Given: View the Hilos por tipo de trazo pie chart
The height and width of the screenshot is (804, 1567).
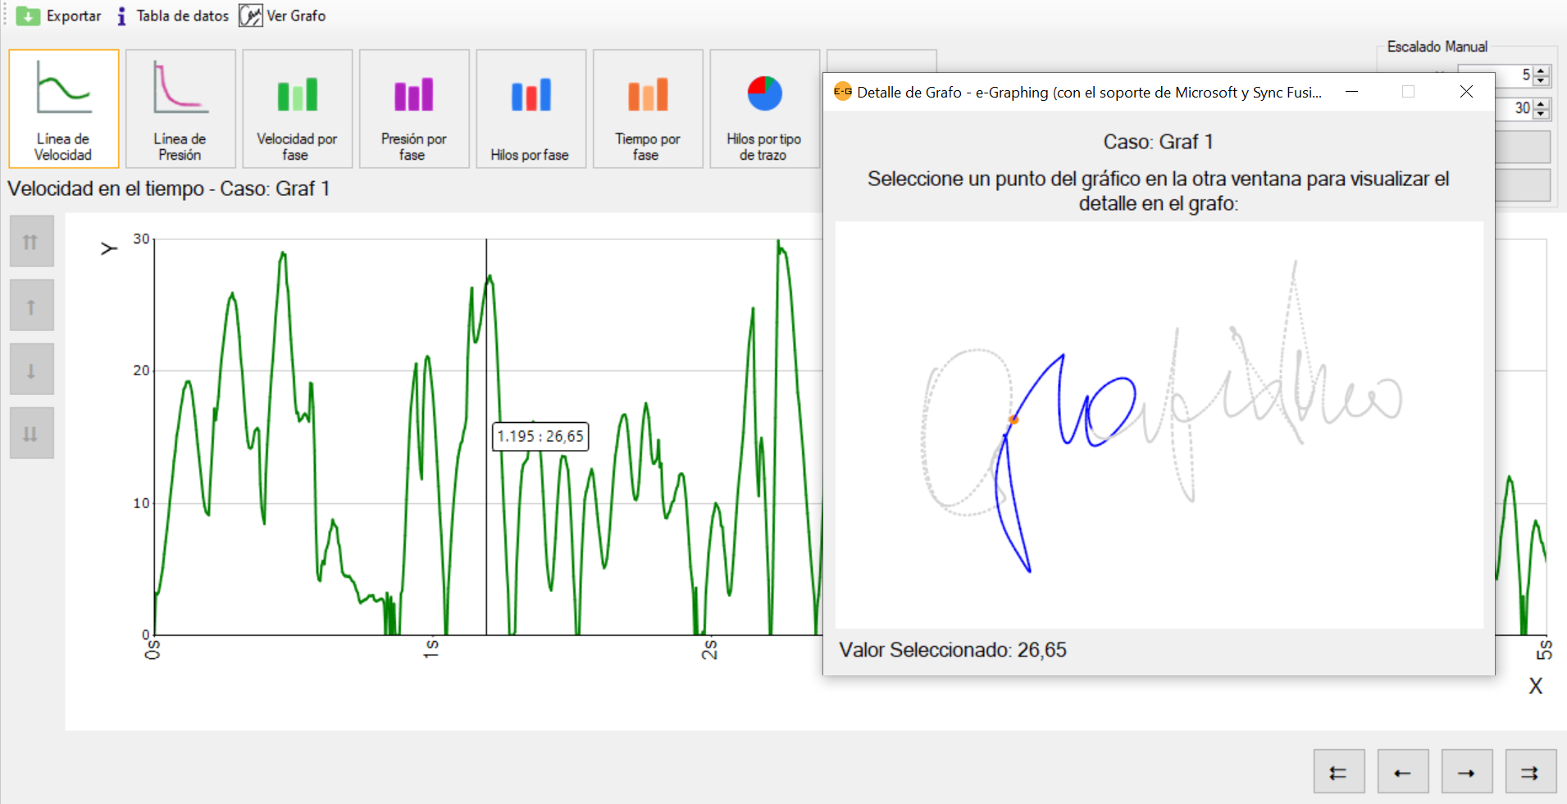Looking at the screenshot, I should coord(764,108).
